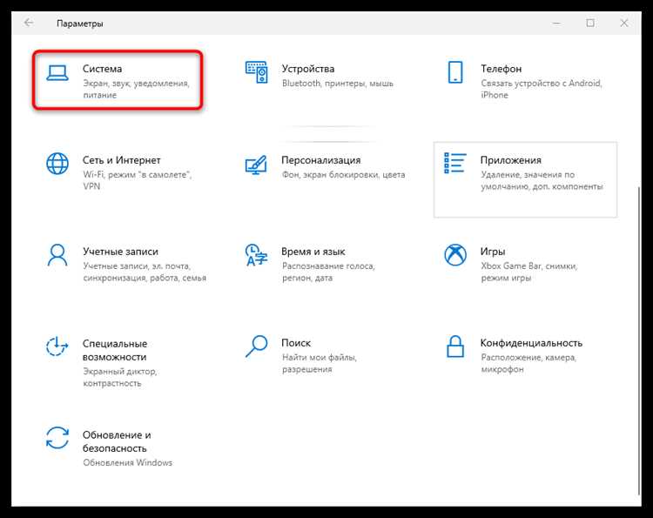
Task: Click the Параметры window title text
Action: click(79, 24)
